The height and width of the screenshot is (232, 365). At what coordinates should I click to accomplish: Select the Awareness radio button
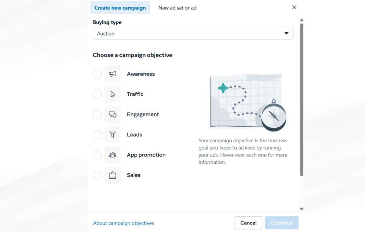97,74
